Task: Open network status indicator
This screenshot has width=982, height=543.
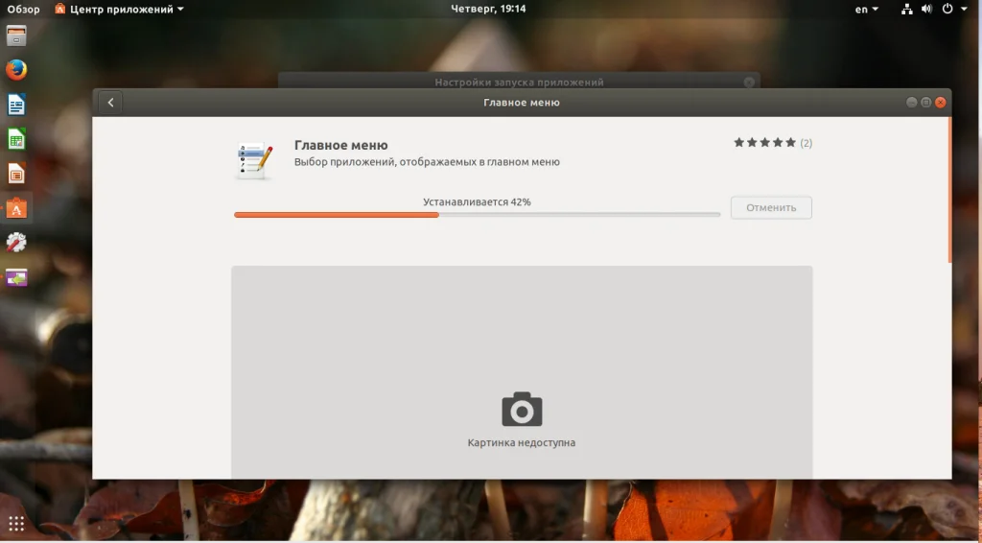Action: pyautogui.click(x=906, y=9)
